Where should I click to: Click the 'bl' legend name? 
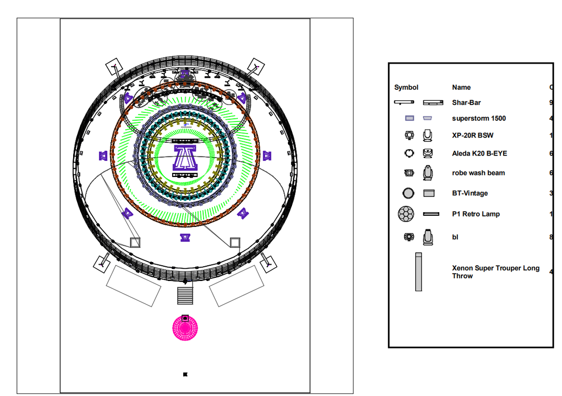[455, 237]
